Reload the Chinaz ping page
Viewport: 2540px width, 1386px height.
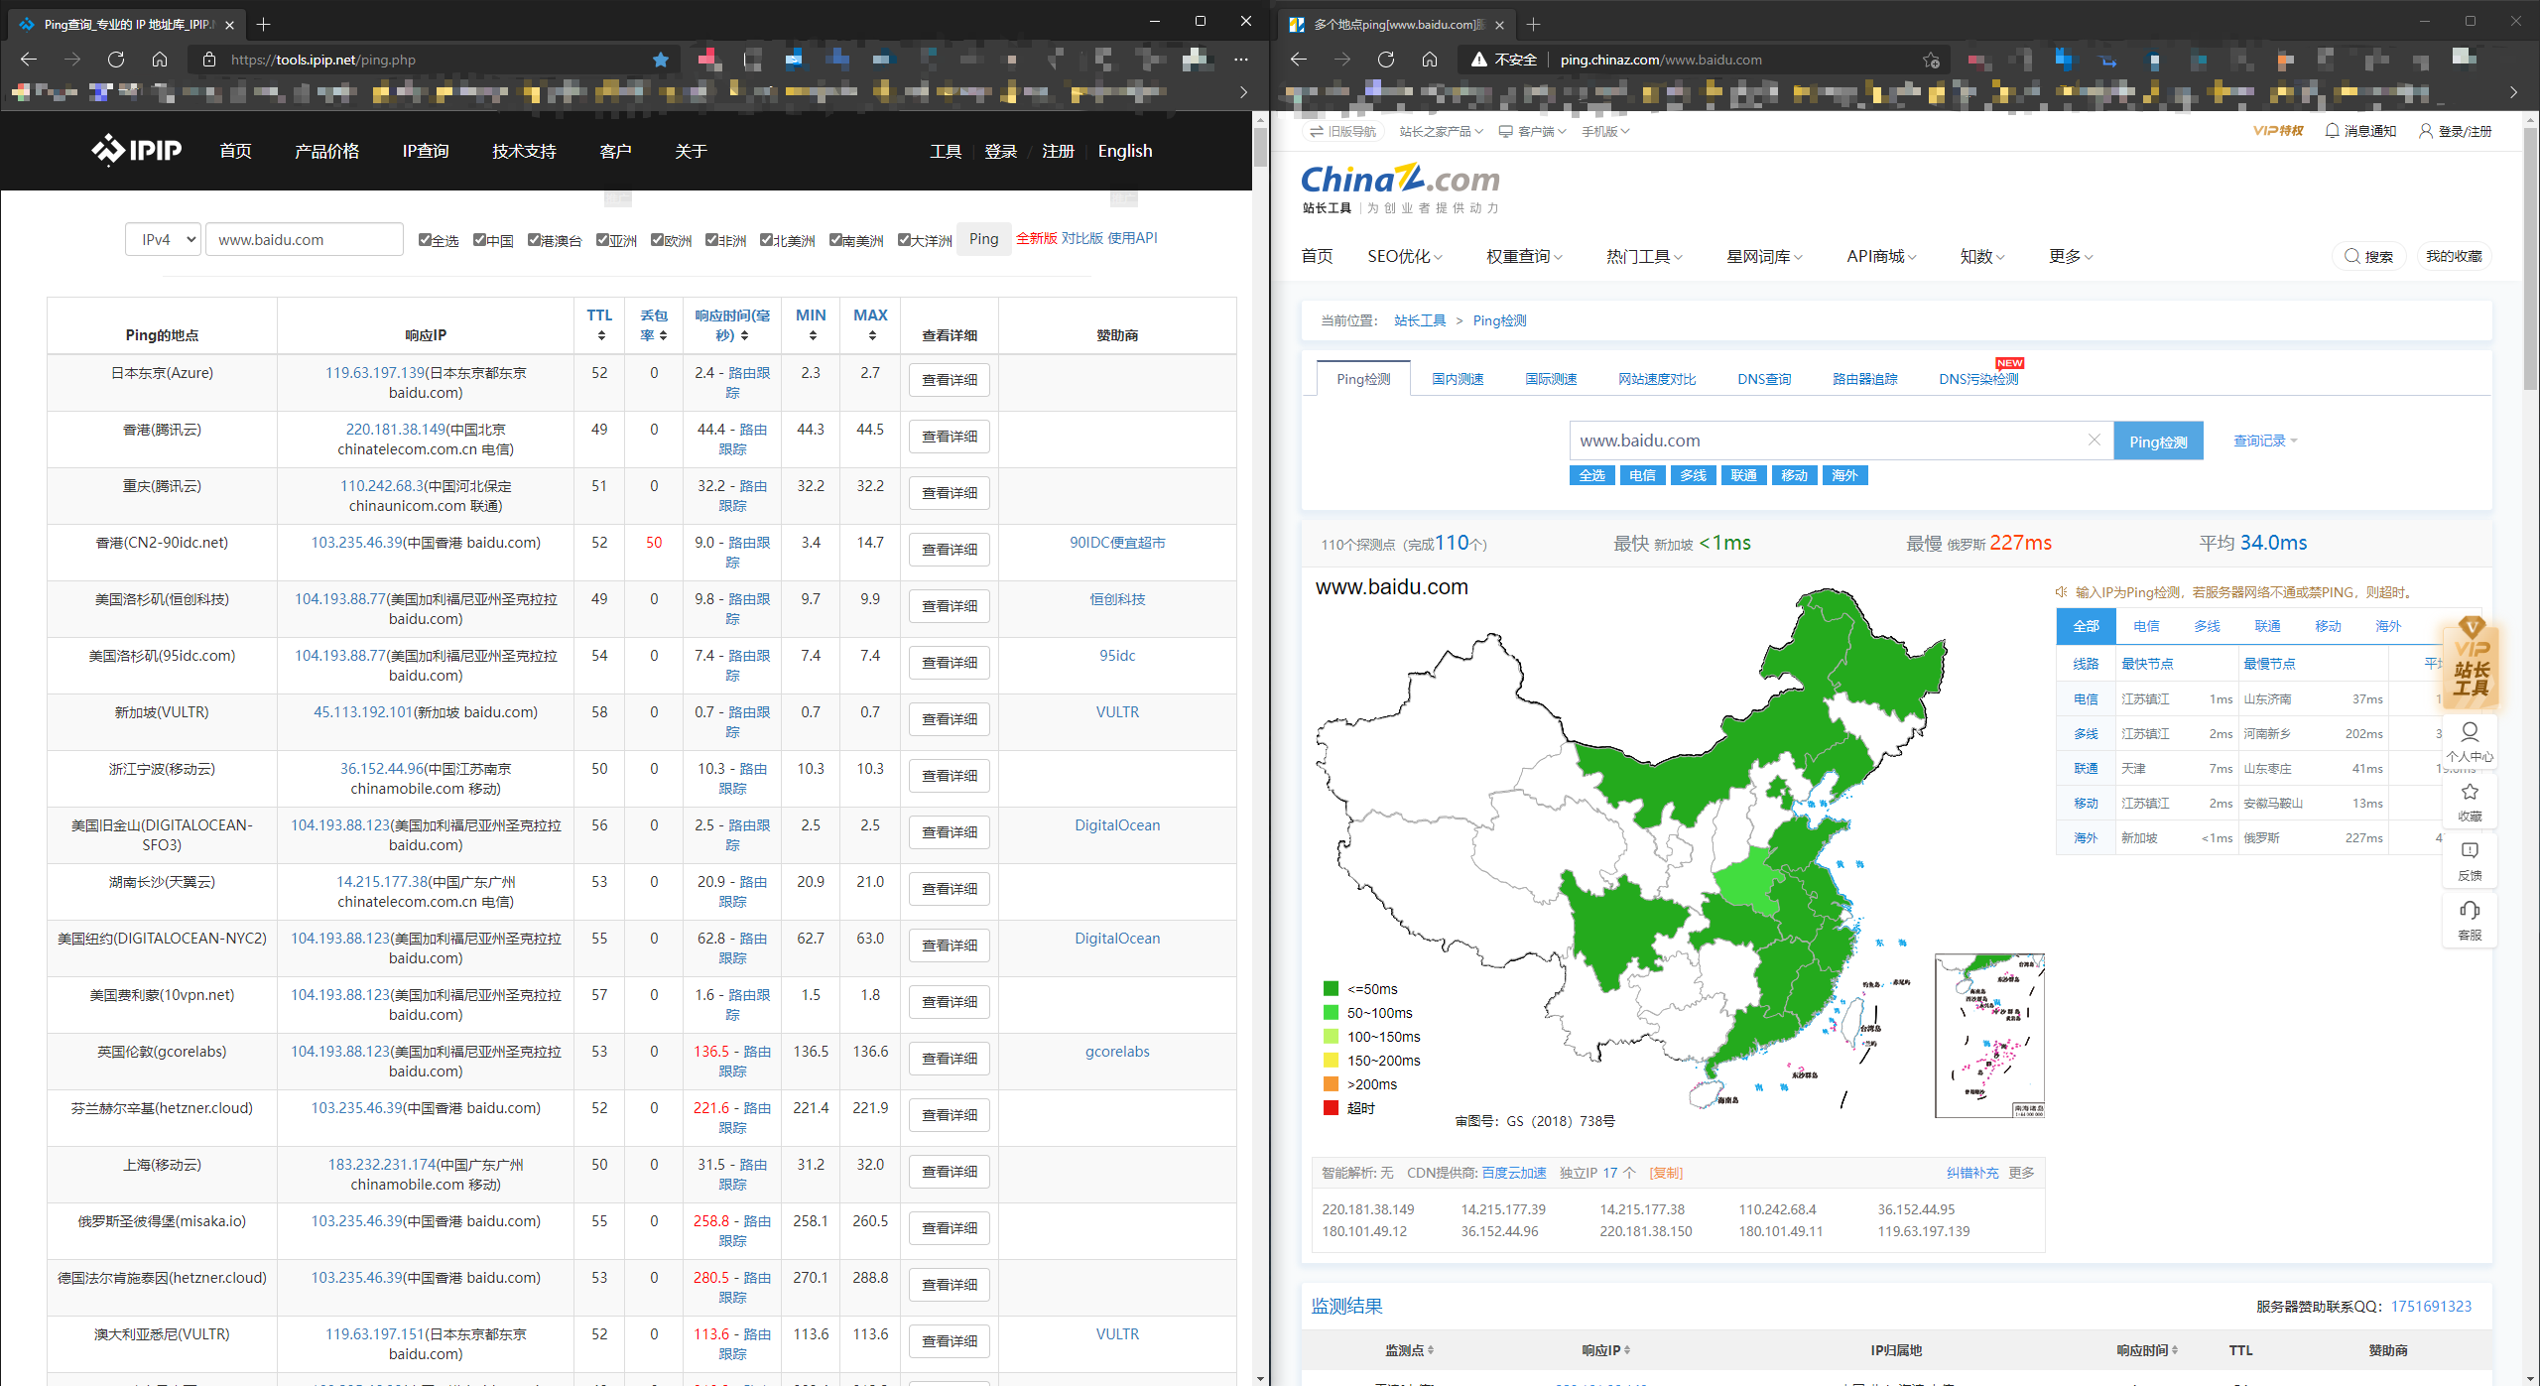pyautogui.click(x=1386, y=60)
